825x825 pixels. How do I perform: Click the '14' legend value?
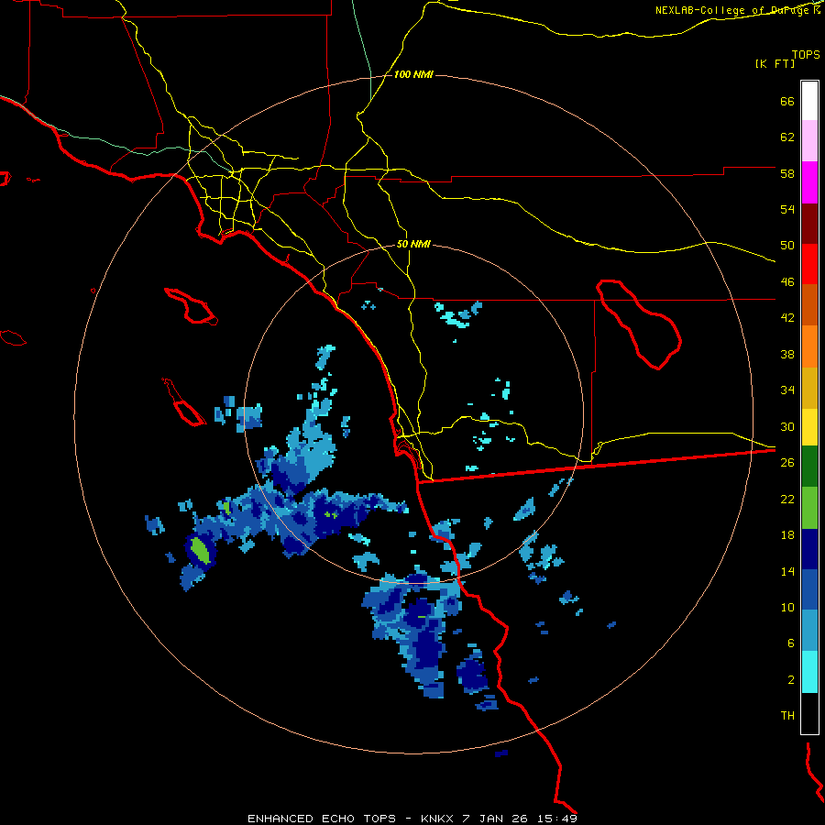[x=787, y=571]
